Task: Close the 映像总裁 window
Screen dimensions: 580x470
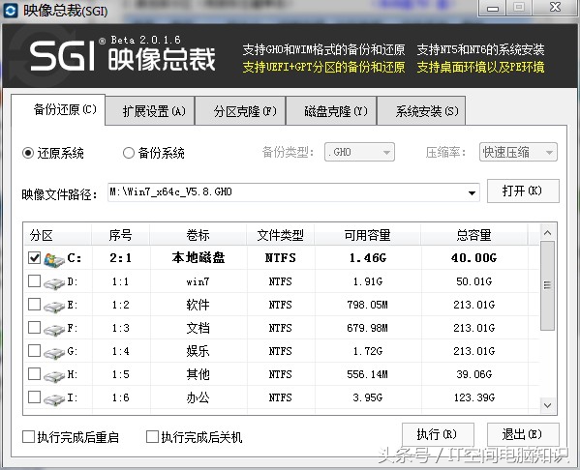Action: point(555,8)
